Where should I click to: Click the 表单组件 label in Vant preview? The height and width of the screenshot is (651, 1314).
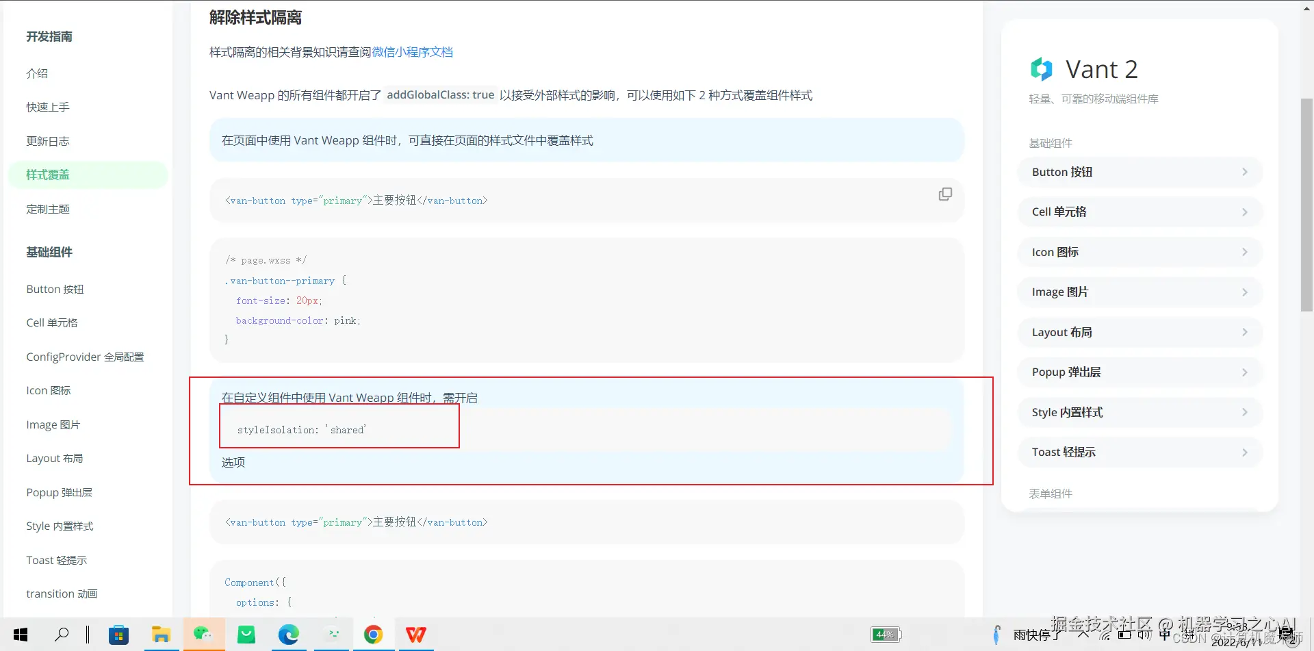(1051, 494)
